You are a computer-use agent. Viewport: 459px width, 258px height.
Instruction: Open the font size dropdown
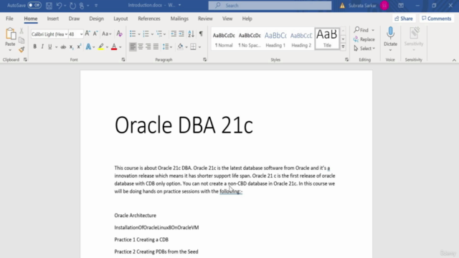(x=81, y=34)
